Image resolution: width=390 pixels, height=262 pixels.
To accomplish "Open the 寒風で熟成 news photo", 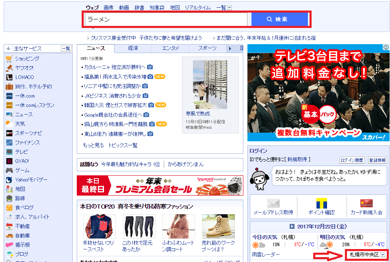I will point(210,85).
